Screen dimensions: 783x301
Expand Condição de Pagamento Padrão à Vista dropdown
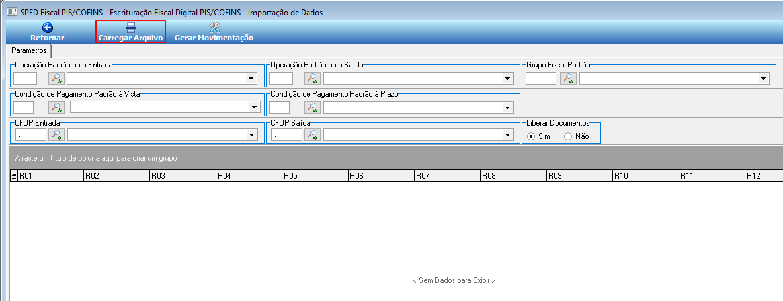[x=254, y=107]
